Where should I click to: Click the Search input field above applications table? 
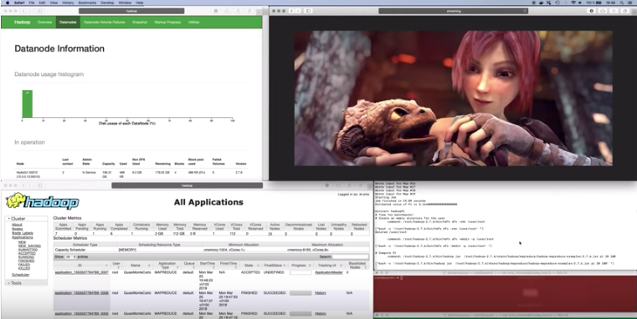(x=350, y=257)
